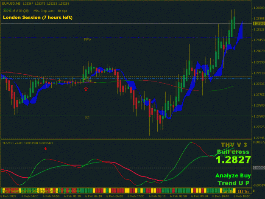Click the 1.27600 price axis label
Image resolution: width=265 pixels, height=199 pixels.
[259, 116]
